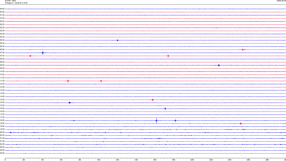The image size is (286, 161).
Task: Select the 09:00 trace time label
Action: [2, 65]
